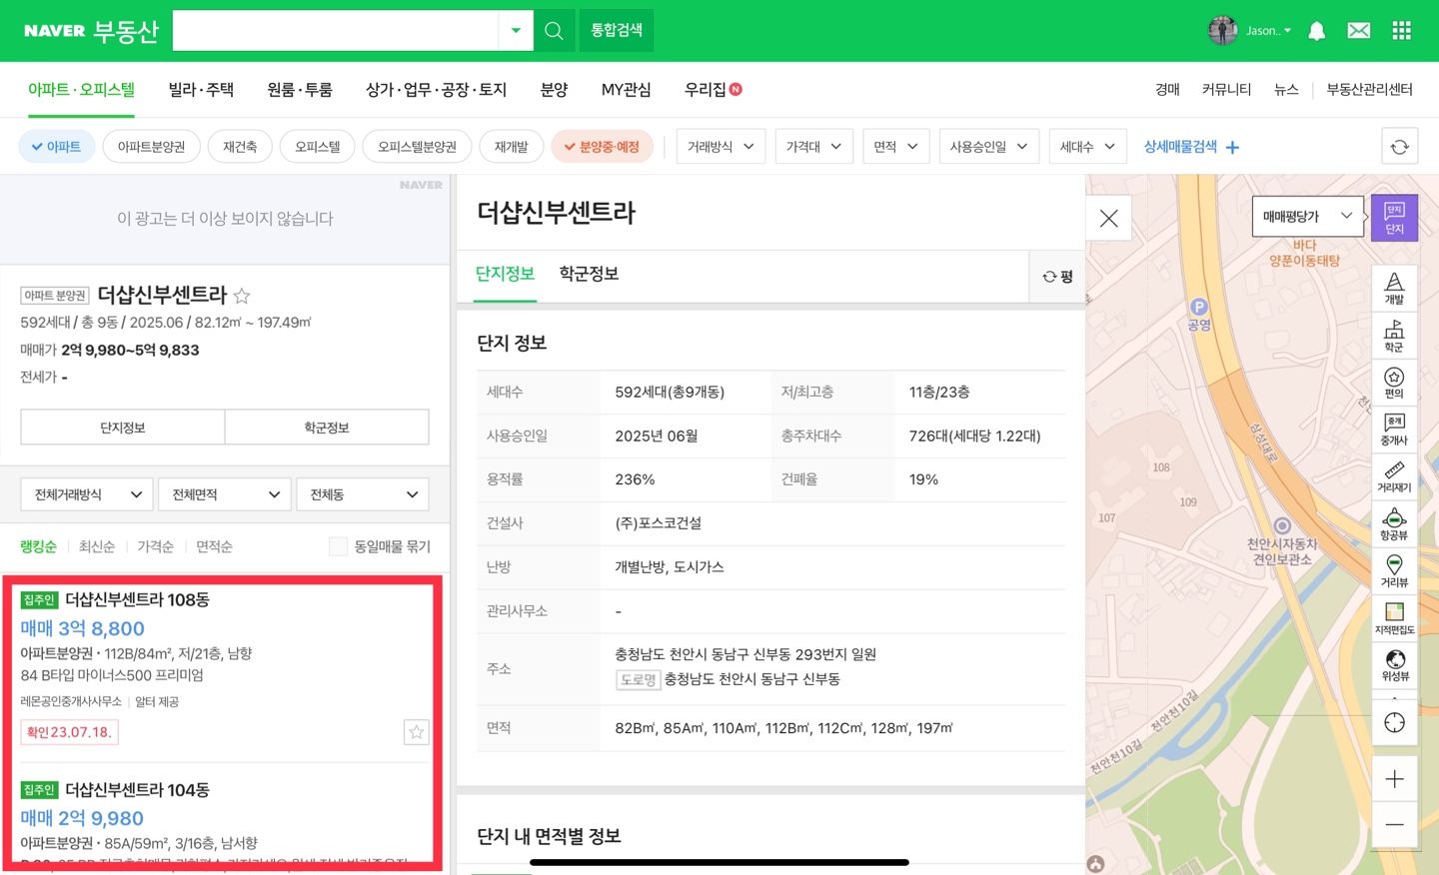
Task: Open search box dropdown arrow
Action: coord(516,31)
